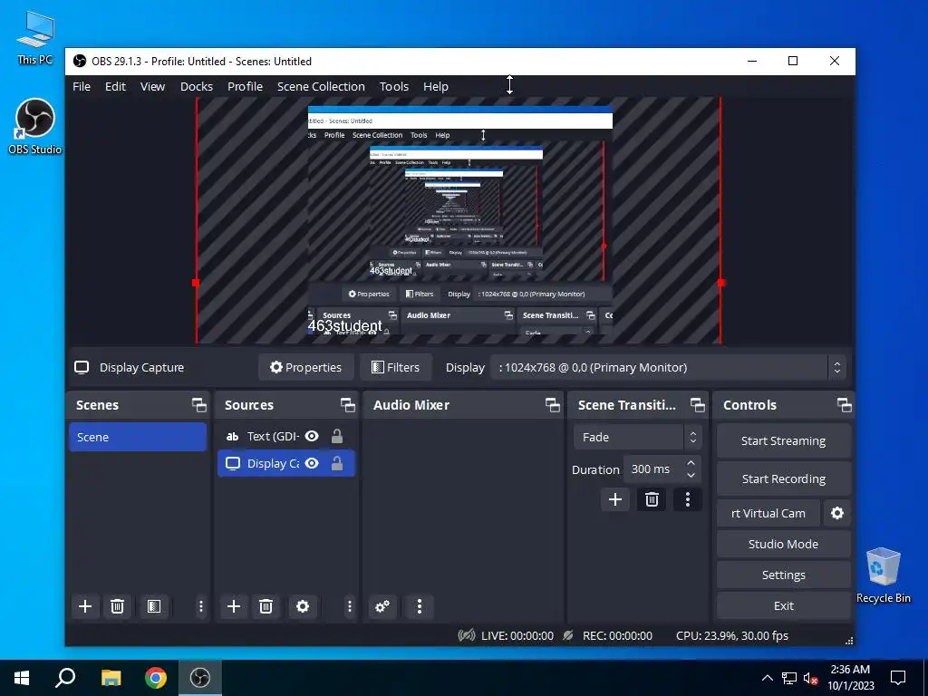Select This PC desktop icon
The height and width of the screenshot is (696, 928).
(x=35, y=38)
